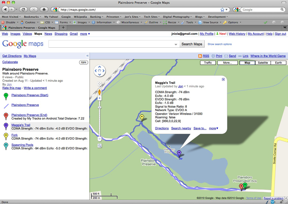This screenshot has width=288, height=204.
Task: Open the Write a comment link
Action: coord(35,88)
